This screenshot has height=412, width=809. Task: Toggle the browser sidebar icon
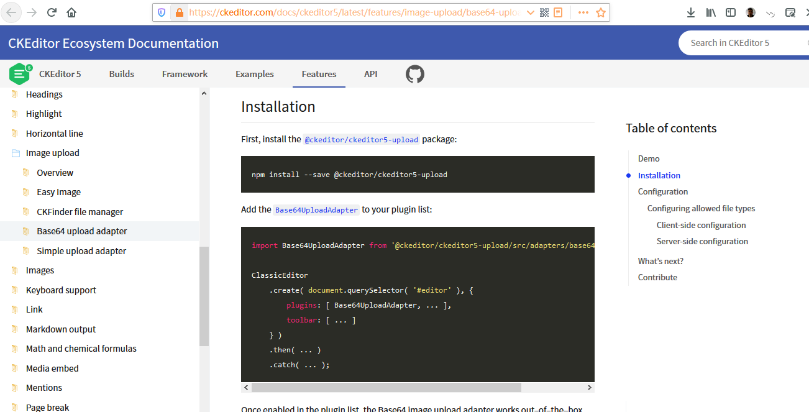point(731,12)
